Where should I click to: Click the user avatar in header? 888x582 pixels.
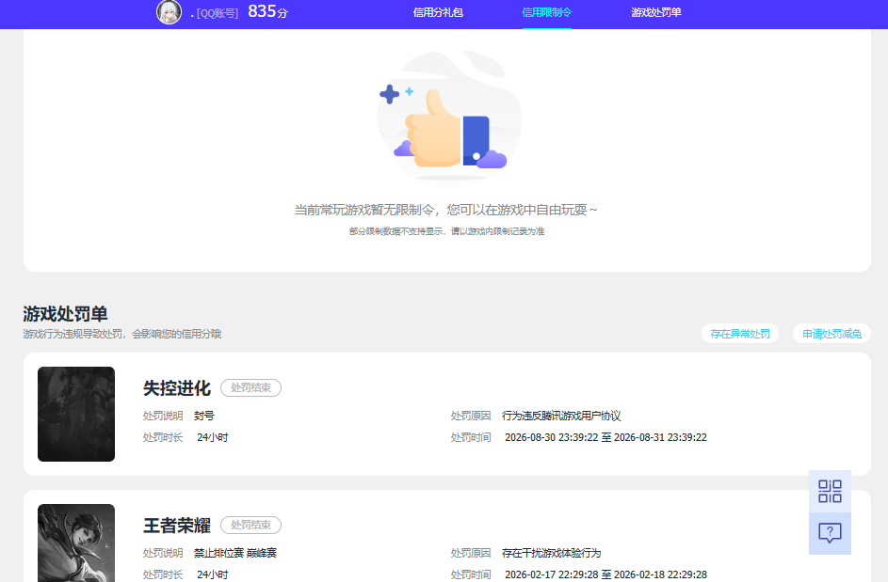pos(169,12)
